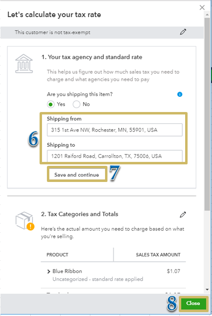
Task: Click the green Close button
Action: tap(193, 303)
